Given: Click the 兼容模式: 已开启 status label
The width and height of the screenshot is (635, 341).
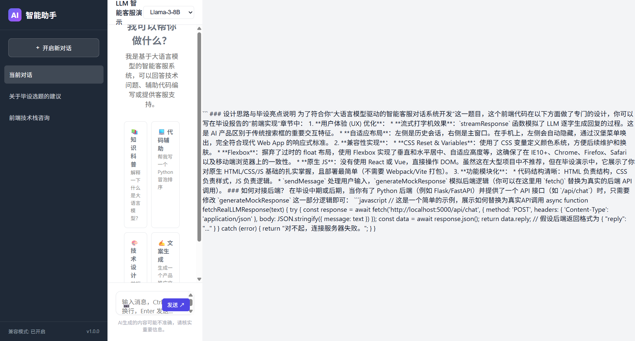Looking at the screenshot, I should [x=27, y=331].
